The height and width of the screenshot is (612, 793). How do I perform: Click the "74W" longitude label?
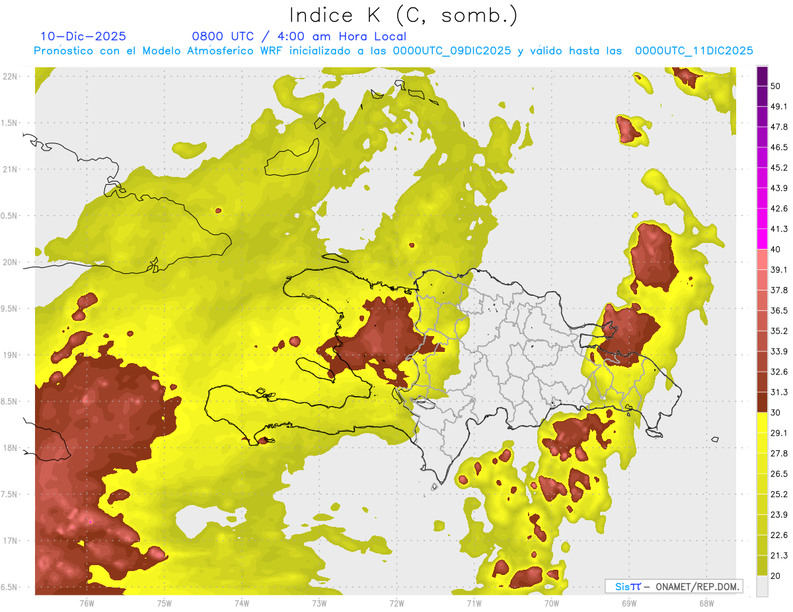242,603
